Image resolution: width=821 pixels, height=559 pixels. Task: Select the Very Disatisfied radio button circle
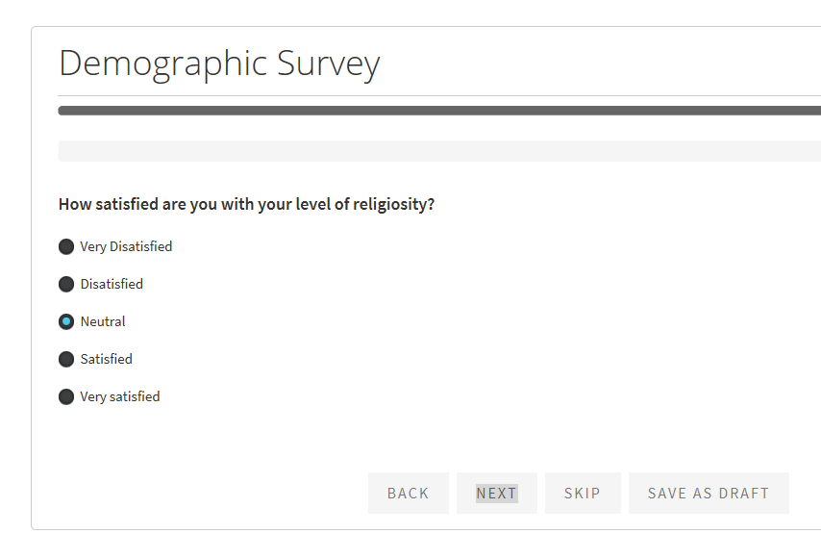tap(66, 247)
